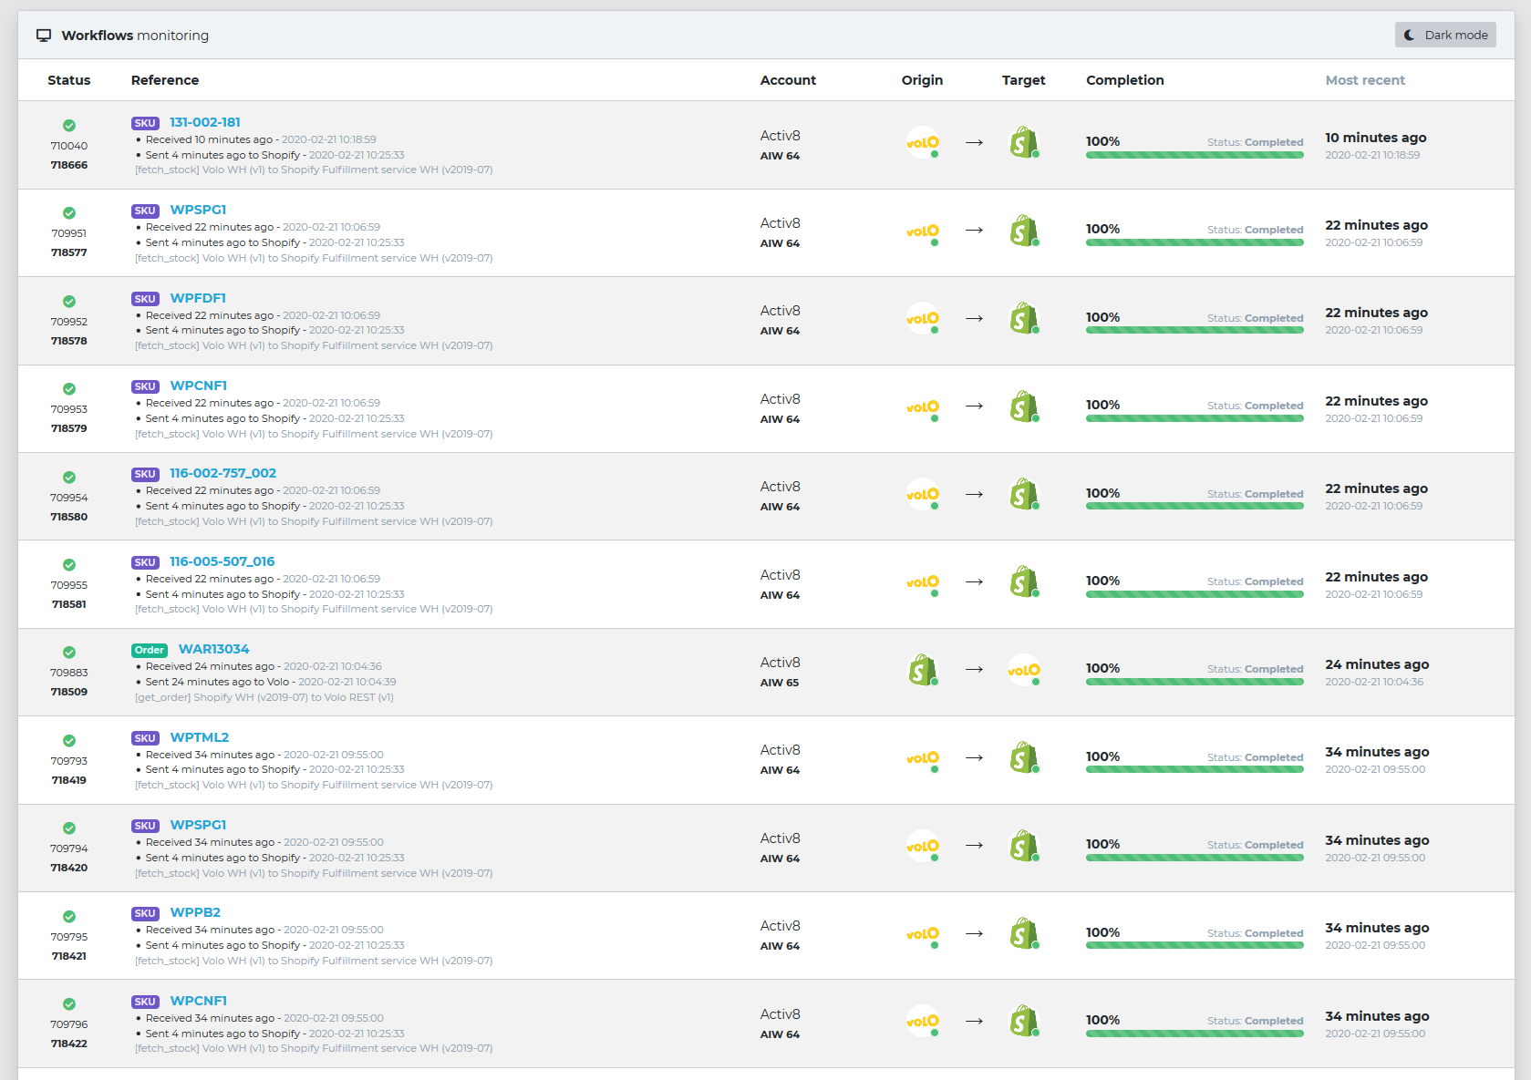Click '34 minutes ago' in WPTML2 row
The height and width of the screenshot is (1080, 1531).
[1377, 752]
